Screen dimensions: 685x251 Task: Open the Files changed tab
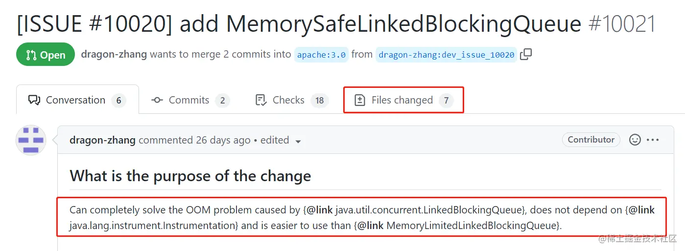[x=403, y=100]
